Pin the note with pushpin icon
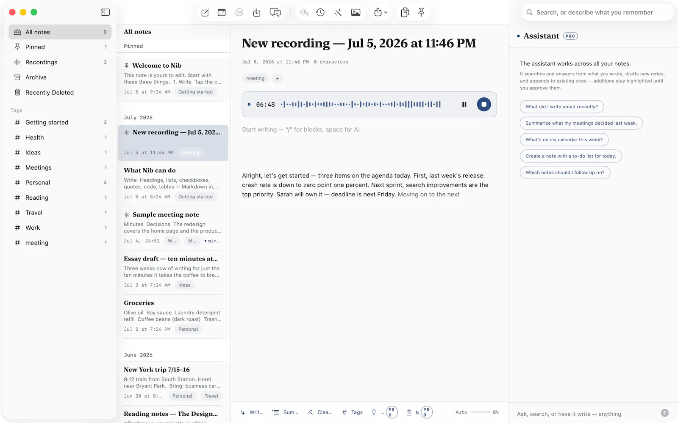This screenshot has width=678, height=423. 421,13
